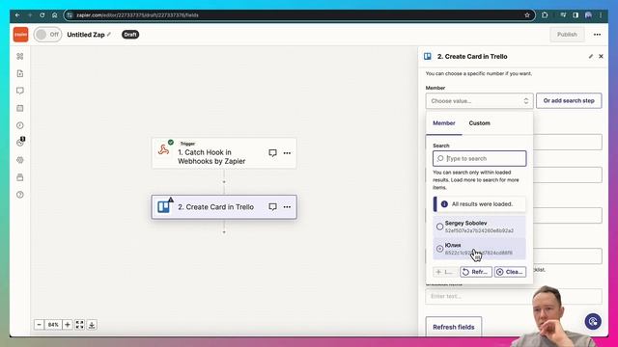Open the help question mark icon

point(20,195)
